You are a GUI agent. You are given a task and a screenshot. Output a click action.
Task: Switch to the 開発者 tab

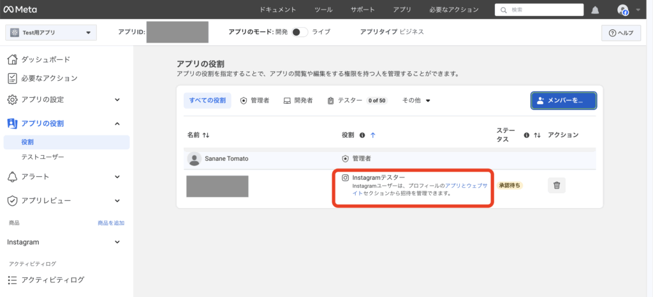(x=298, y=100)
